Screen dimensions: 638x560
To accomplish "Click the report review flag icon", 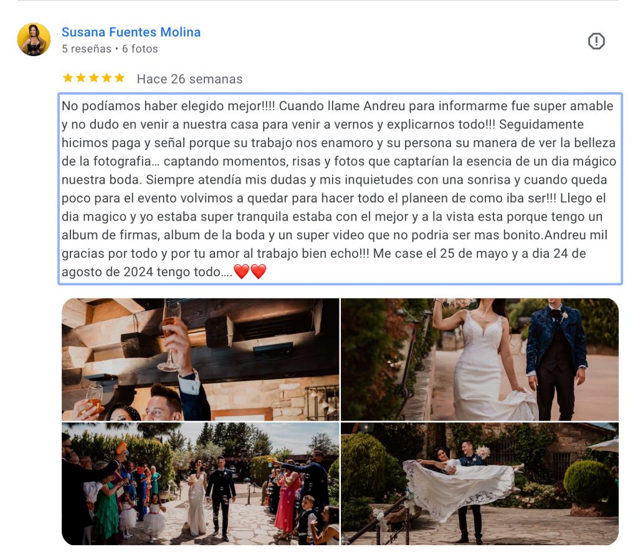I will pyautogui.click(x=596, y=41).
